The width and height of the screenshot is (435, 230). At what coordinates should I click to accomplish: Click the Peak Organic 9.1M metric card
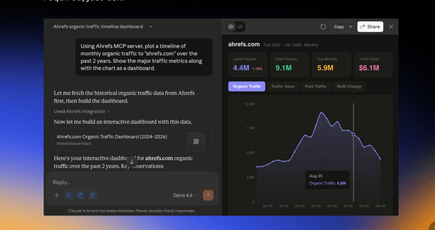click(x=290, y=65)
